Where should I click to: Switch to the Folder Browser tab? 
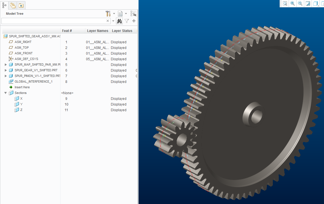click(13, 5)
